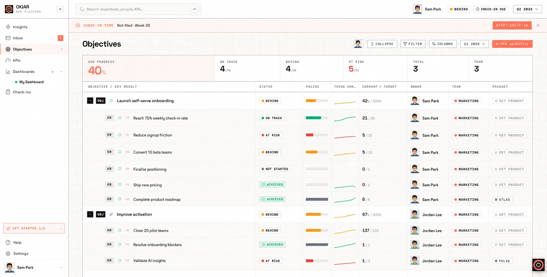This screenshot has height=277, width=547.
Task: Open the OKIAR assistant bubble at bottom right
Action: click(538, 265)
